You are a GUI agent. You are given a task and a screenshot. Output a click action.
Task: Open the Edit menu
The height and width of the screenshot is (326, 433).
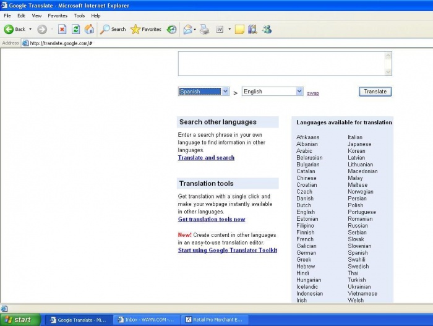coord(21,15)
